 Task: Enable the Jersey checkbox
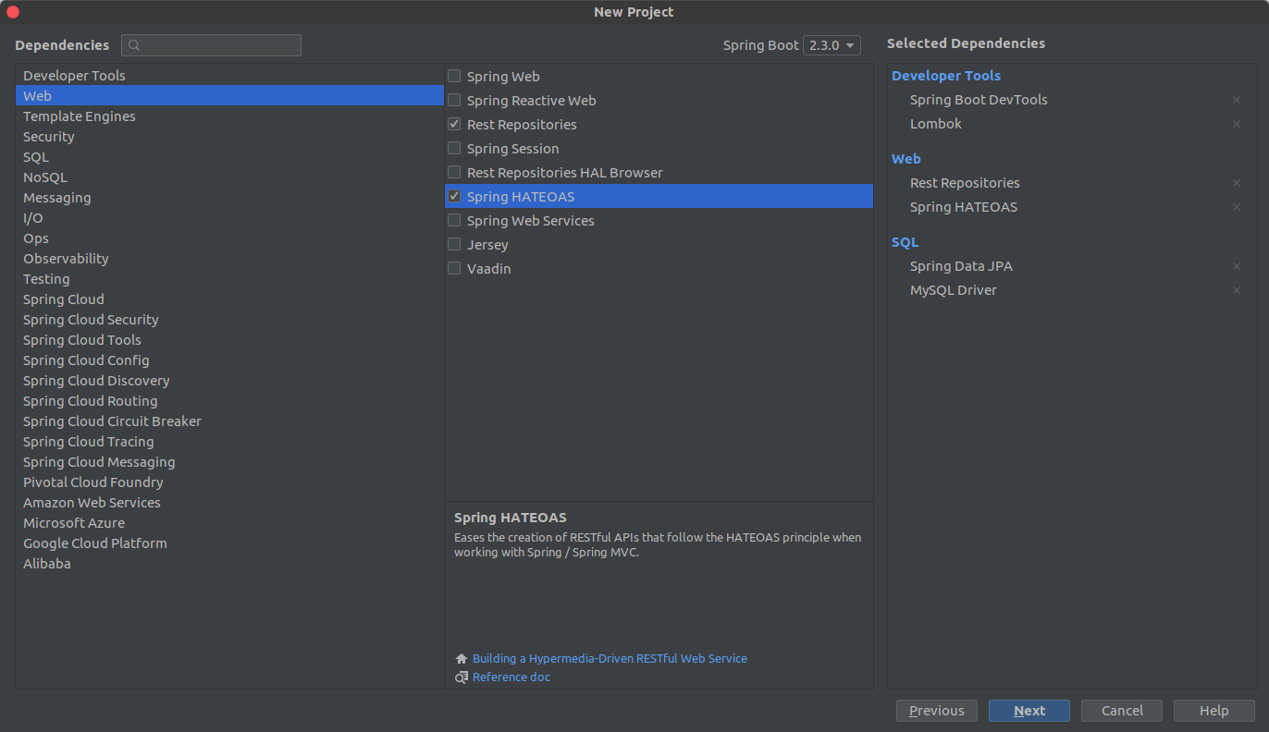pos(454,245)
